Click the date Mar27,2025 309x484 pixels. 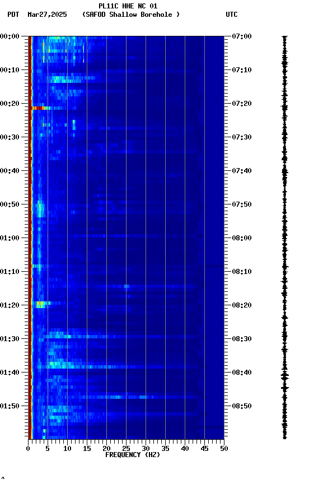coord(47,15)
